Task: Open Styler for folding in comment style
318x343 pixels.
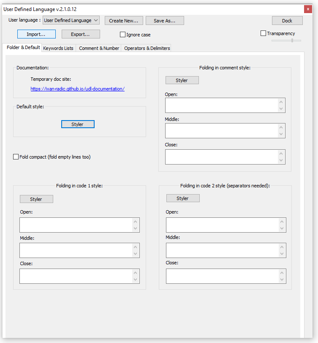Action: click(182, 80)
